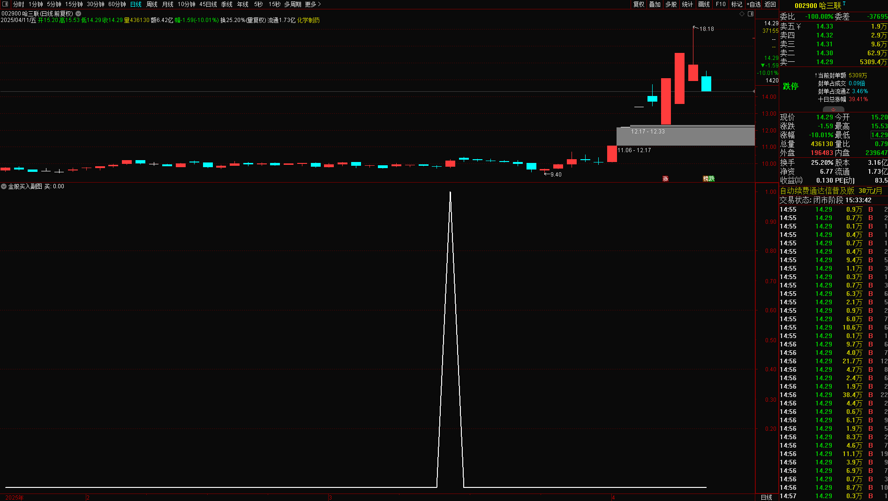
Task: Open the 统计 statistics tool
Action: click(688, 4)
